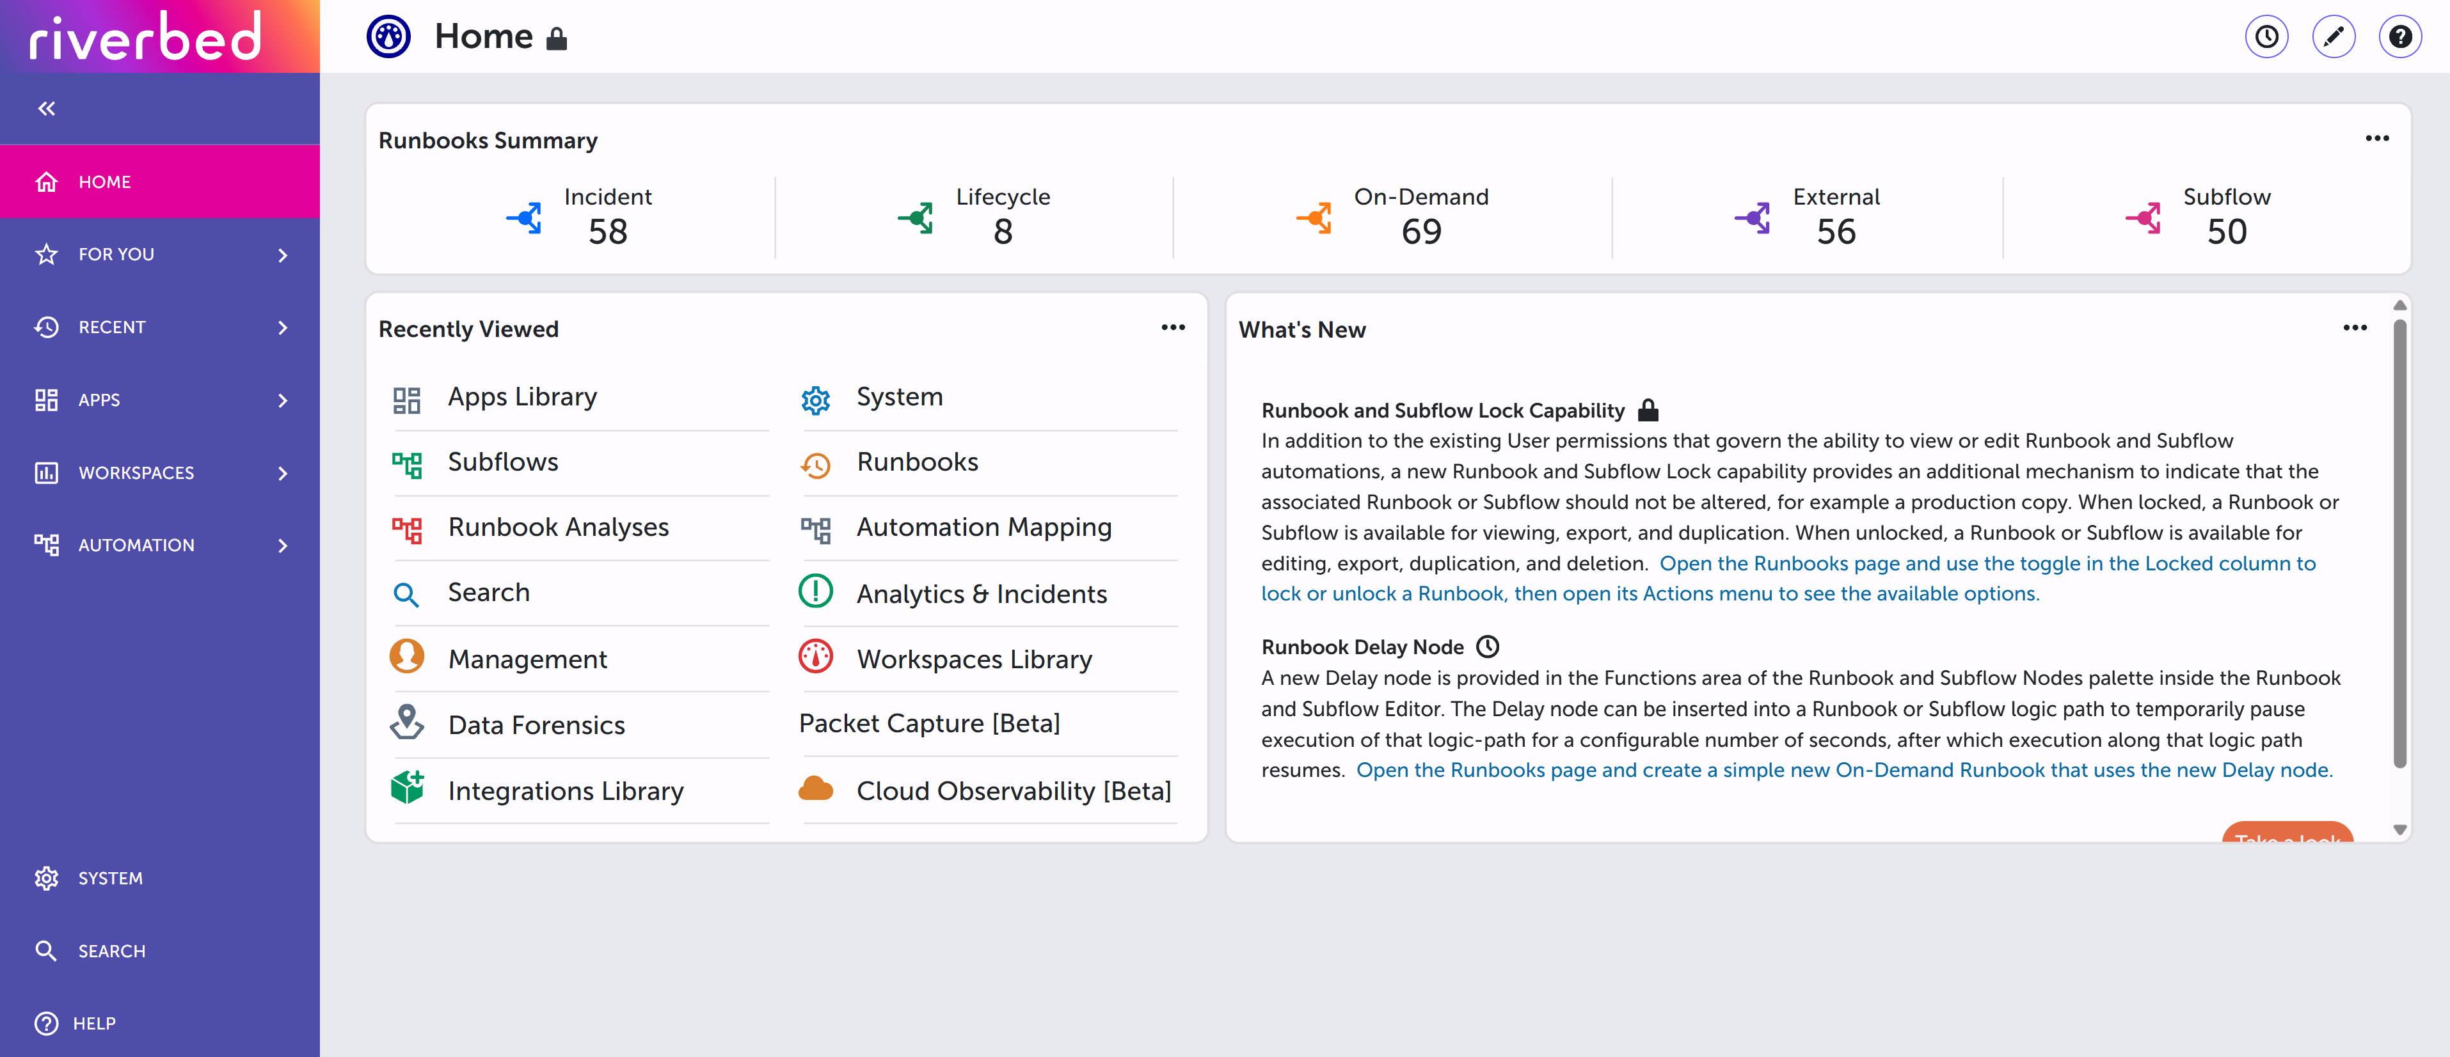Expand the WORKSPACES menu chevron

point(282,473)
